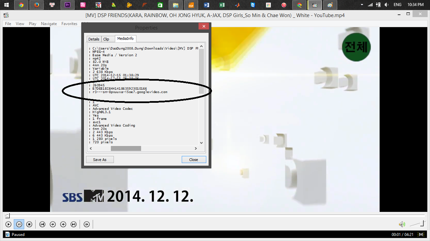430x241 pixels.
Task: Click the volume slider in player
Action: click(x=417, y=224)
